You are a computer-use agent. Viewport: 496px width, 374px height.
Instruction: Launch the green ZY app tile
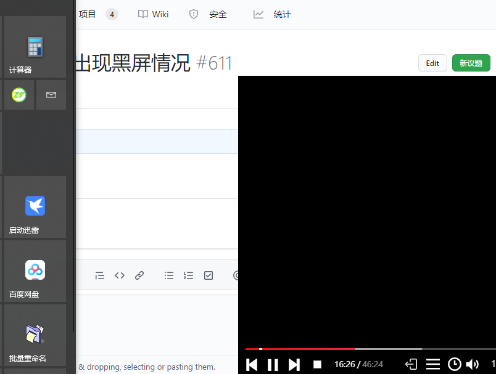click(19, 95)
